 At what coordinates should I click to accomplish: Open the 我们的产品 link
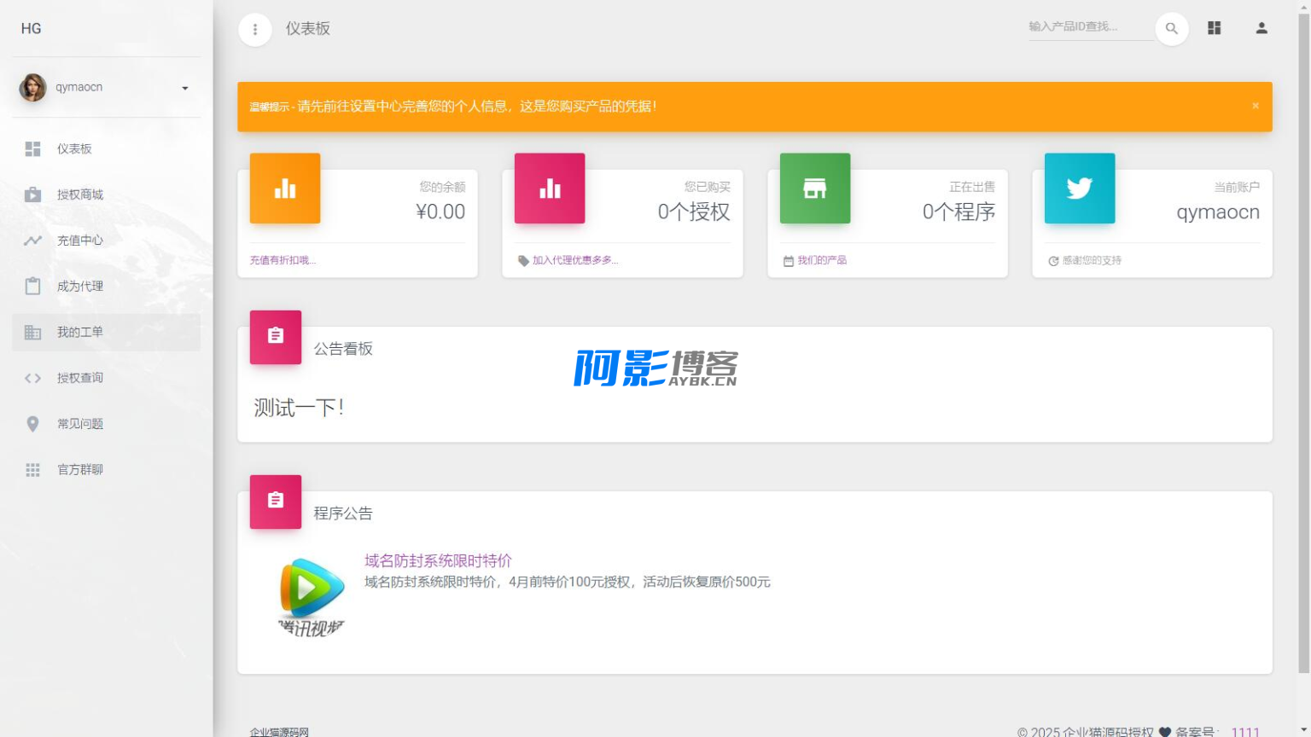click(821, 260)
